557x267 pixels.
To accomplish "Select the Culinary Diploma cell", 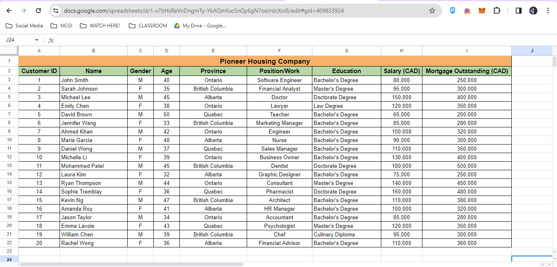I will click(347, 234).
